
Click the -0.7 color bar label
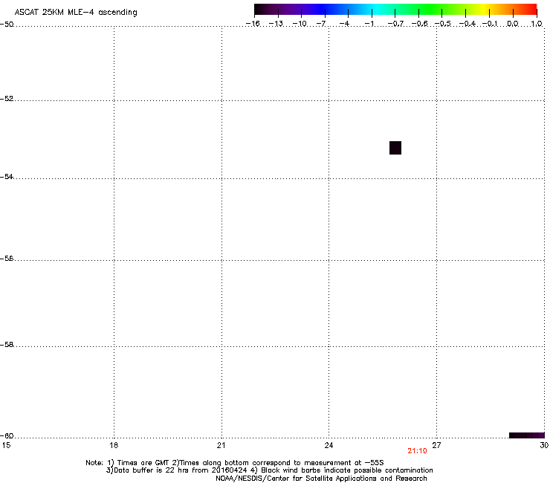(x=395, y=24)
